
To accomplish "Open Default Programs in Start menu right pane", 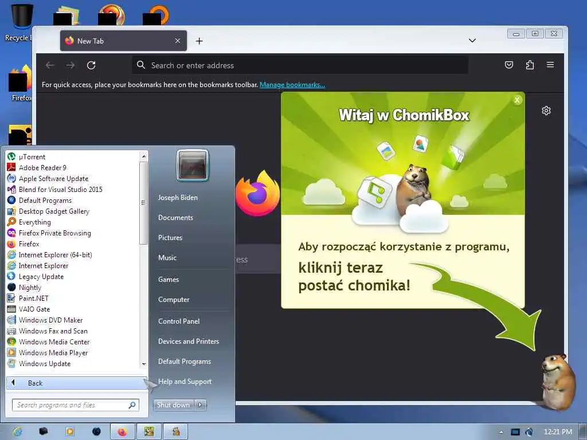I will (x=185, y=362).
